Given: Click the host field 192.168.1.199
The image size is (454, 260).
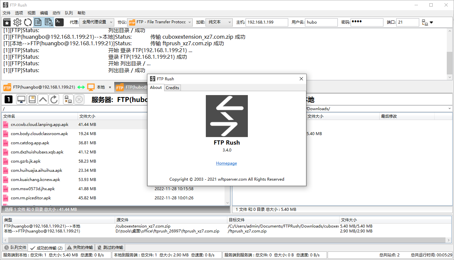Looking at the screenshot, I should (267, 22).
